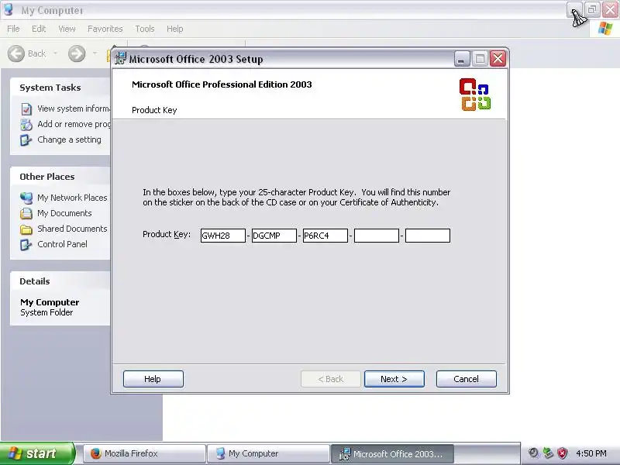Close the Microsoft Office 2003 Setup window

pyautogui.click(x=498, y=59)
